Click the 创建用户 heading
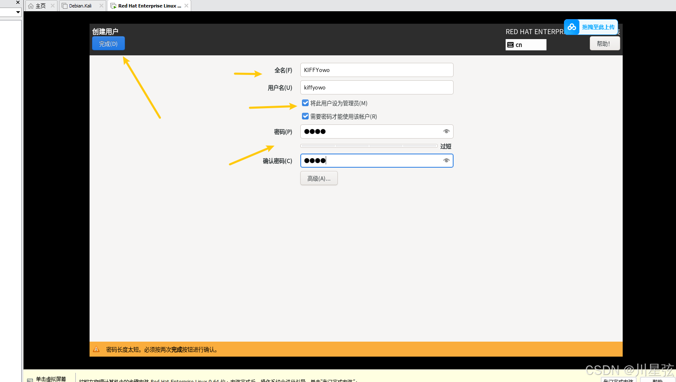Viewport: 676px width, 382px height. tap(105, 32)
